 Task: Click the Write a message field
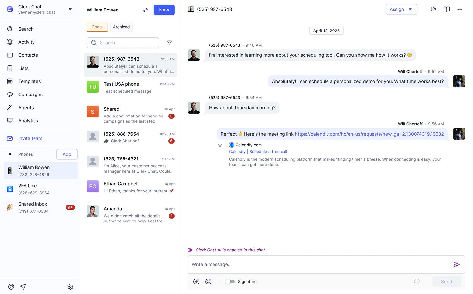point(319,264)
